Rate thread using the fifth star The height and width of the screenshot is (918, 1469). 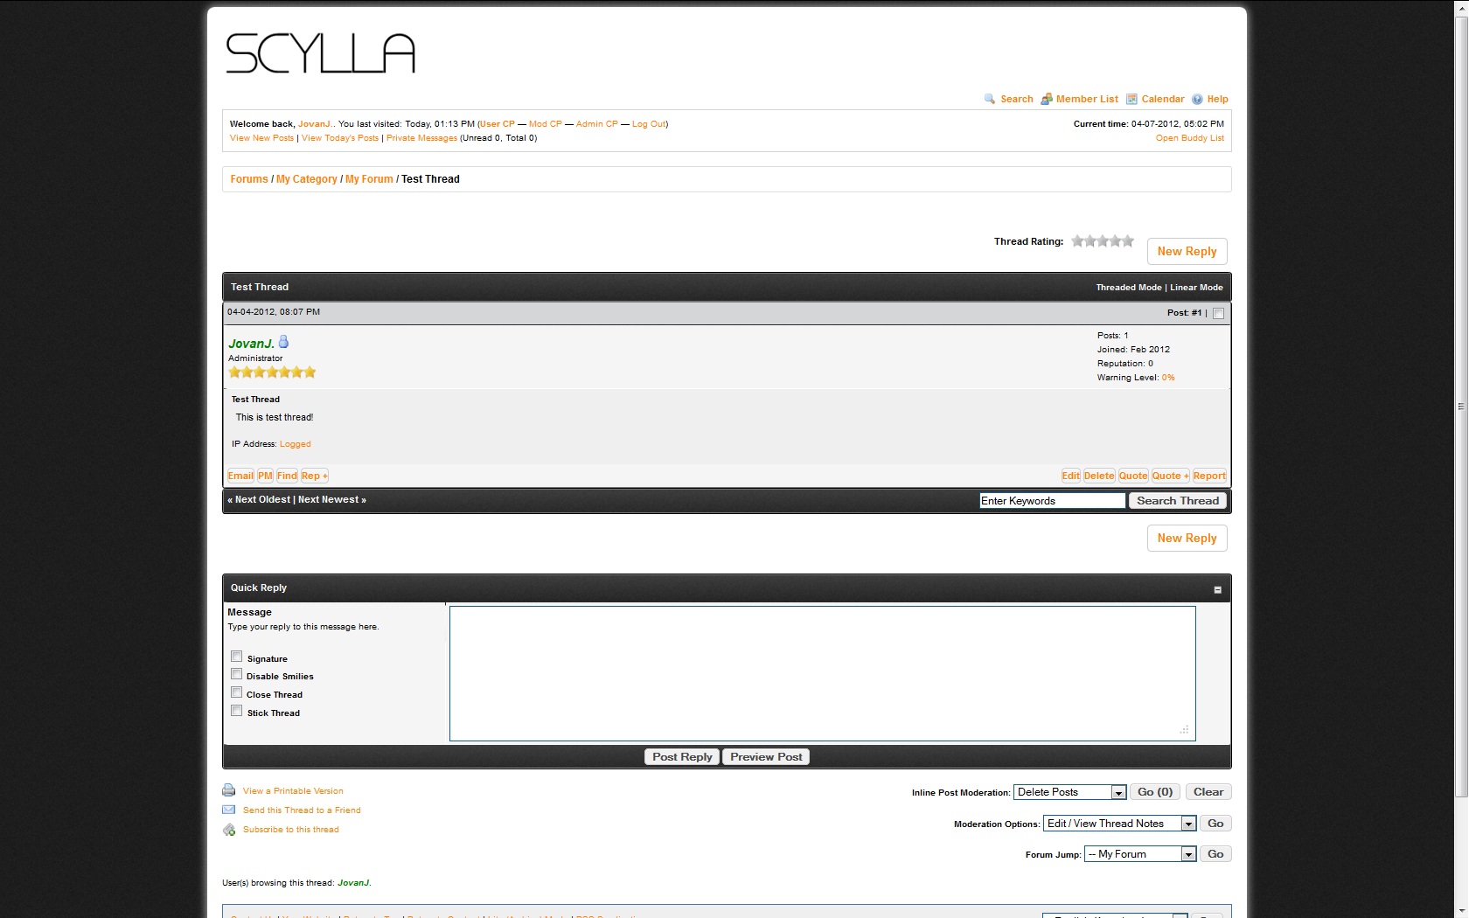click(1128, 241)
